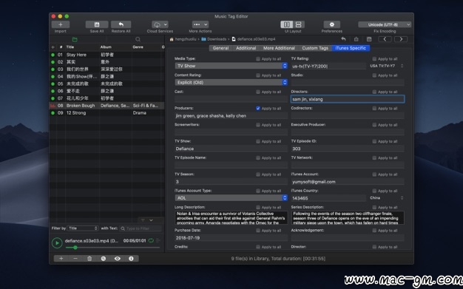Open the More Additional tab
The image size is (463, 289).
click(x=279, y=48)
